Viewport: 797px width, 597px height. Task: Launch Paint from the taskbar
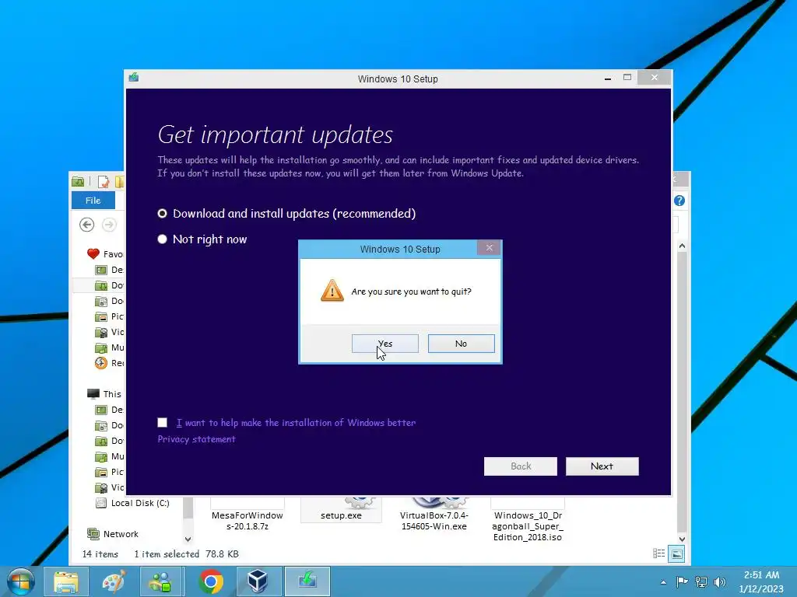tap(114, 581)
